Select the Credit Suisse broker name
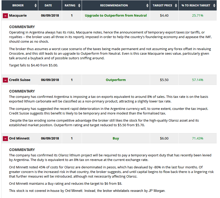 point(20,80)
